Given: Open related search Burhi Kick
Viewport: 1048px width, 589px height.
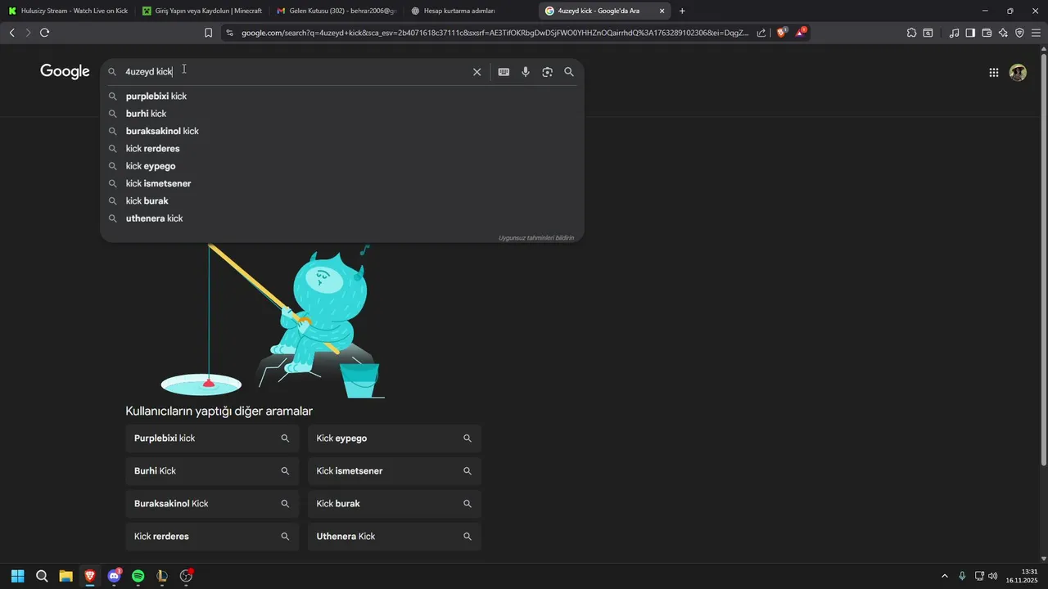Looking at the screenshot, I should [212, 471].
